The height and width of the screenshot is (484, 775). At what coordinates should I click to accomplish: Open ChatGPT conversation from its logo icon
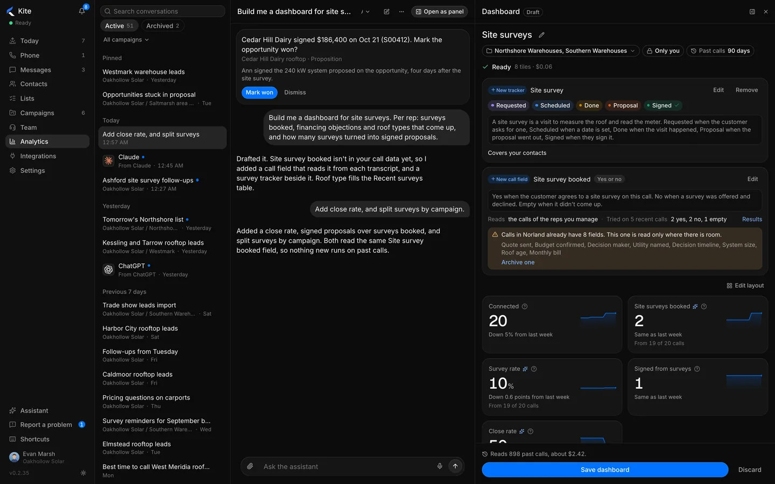pos(109,269)
